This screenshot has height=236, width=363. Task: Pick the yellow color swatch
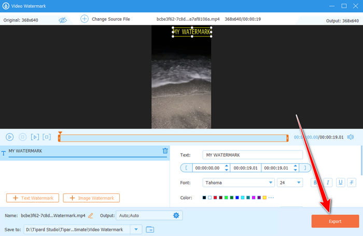264,198
